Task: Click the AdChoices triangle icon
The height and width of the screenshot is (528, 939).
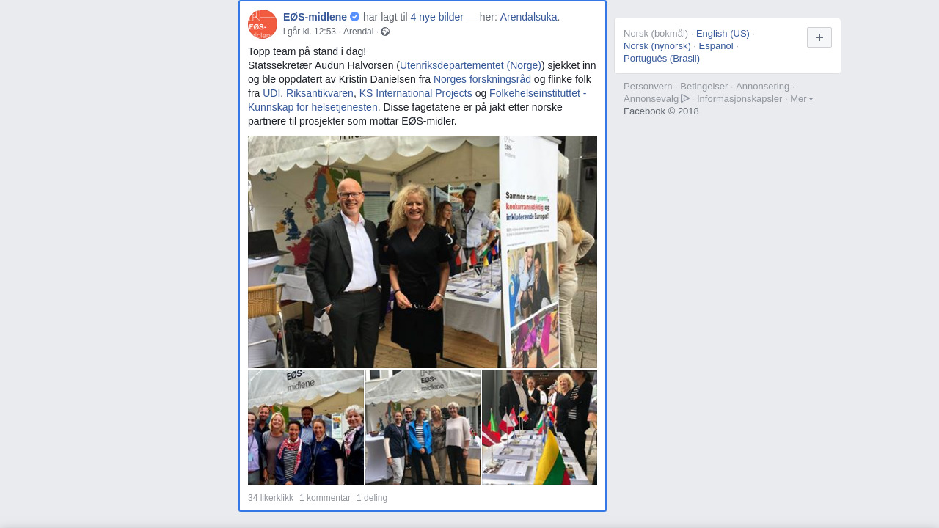Action: point(685,98)
